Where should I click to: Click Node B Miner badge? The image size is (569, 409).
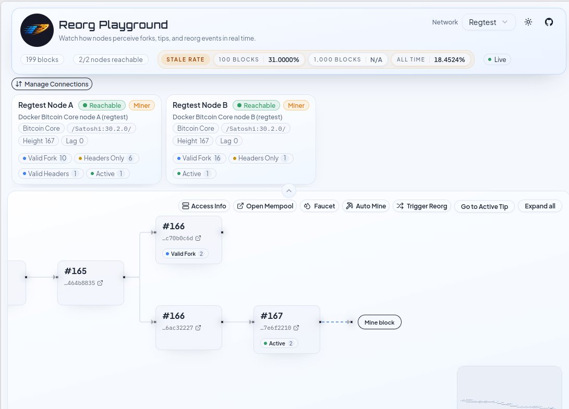[296, 106]
